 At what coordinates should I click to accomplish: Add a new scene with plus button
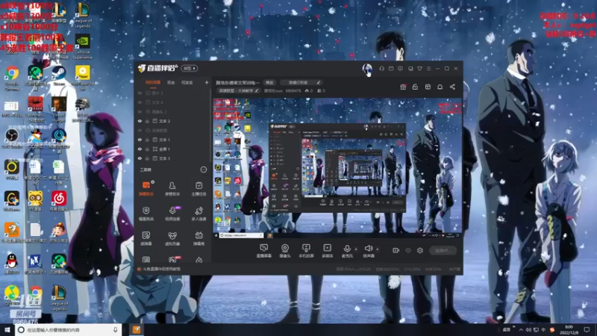coord(207,82)
